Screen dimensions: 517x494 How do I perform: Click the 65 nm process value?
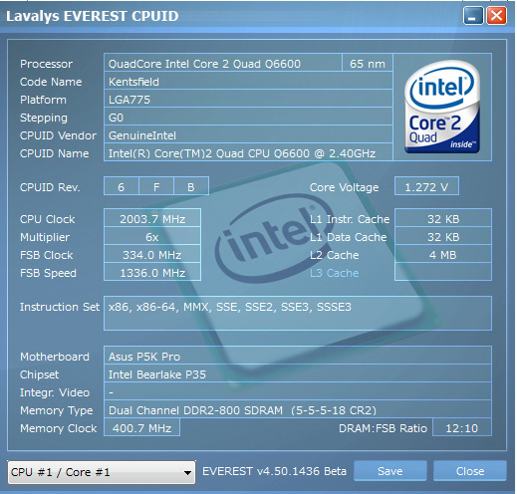pyautogui.click(x=368, y=64)
